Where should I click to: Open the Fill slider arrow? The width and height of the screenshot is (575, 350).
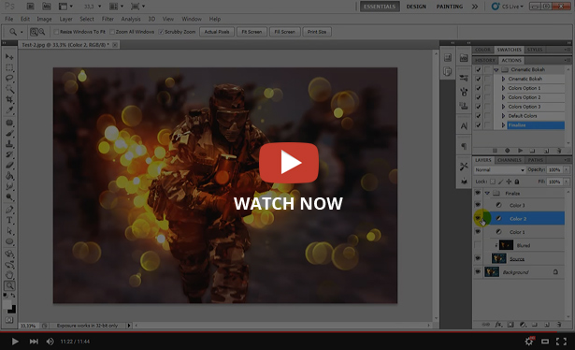pos(567,182)
